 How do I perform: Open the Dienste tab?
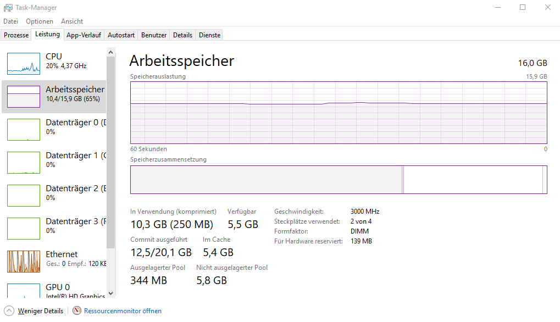(209, 35)
